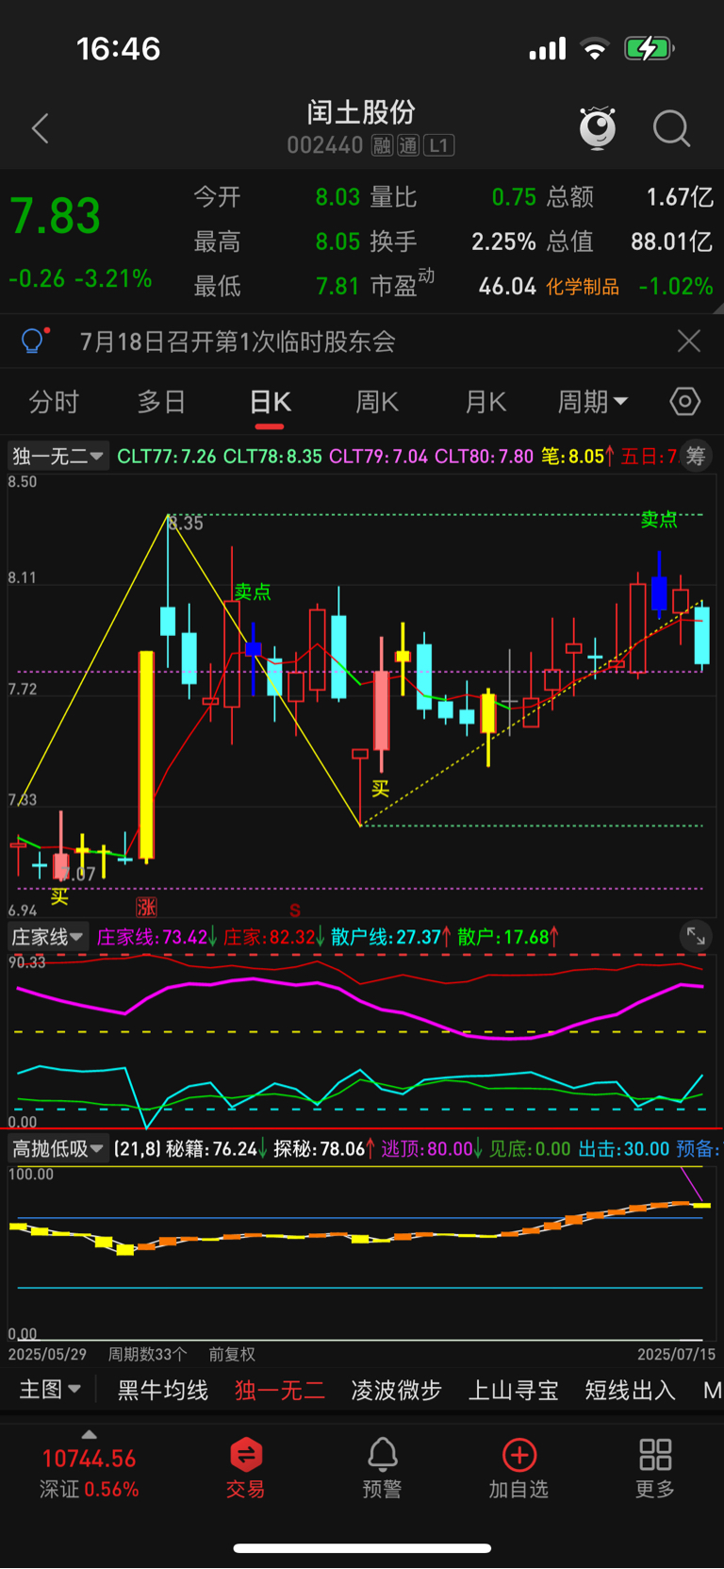Screen dimensions: 724x1569
Task: Tap the 8.35 peak price label
Action: (x=186, y=524)
